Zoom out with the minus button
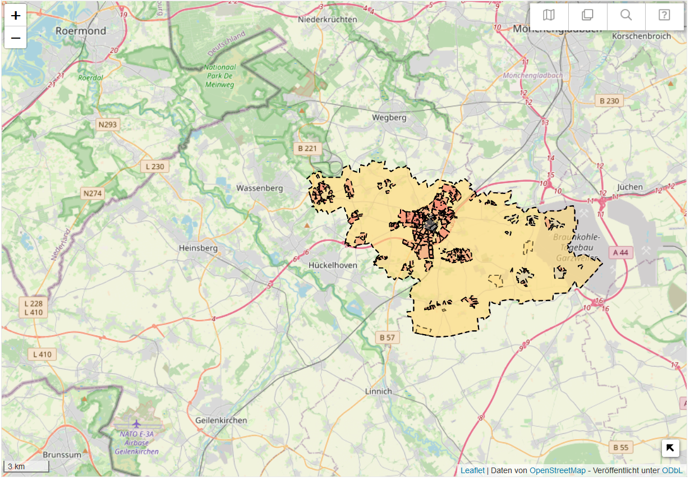 16,38
